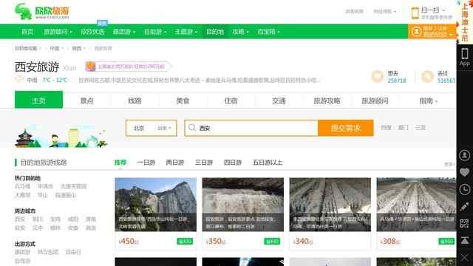Click the user avatar icon in orange login box
Viewport: 473px width, 266px height.
coord(417,31)
